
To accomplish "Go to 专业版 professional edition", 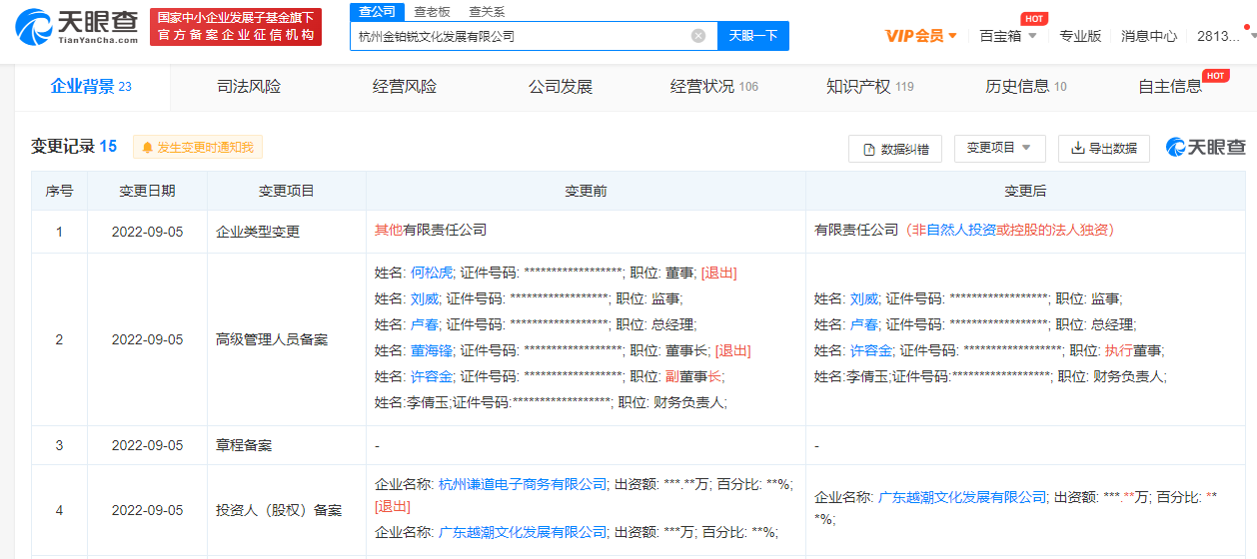I will tap(1080, 36).
